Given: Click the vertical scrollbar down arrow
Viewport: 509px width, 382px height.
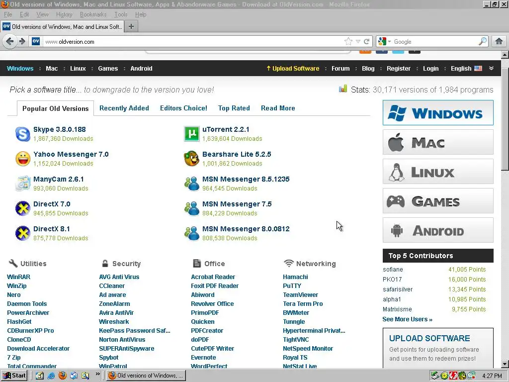Looking at the screenshot, I should [505, 364].
